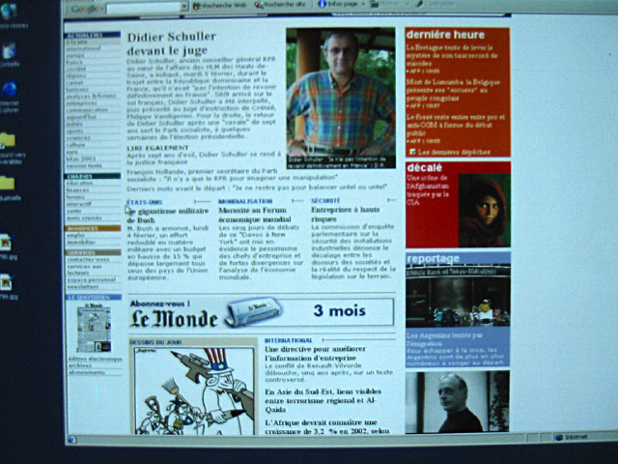Open the lower yellow folder desktop icon
This screenshot has height=464, width=618.
pos(8,183)
